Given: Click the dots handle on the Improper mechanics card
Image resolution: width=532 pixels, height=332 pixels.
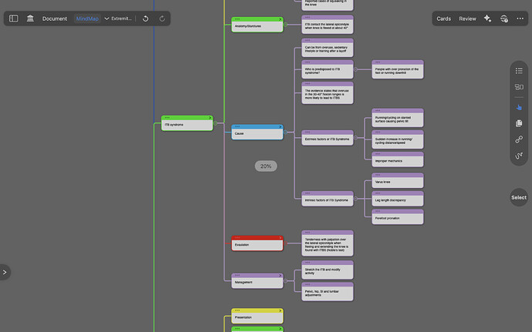Looking at the screenshot, I should pos(378,154).
